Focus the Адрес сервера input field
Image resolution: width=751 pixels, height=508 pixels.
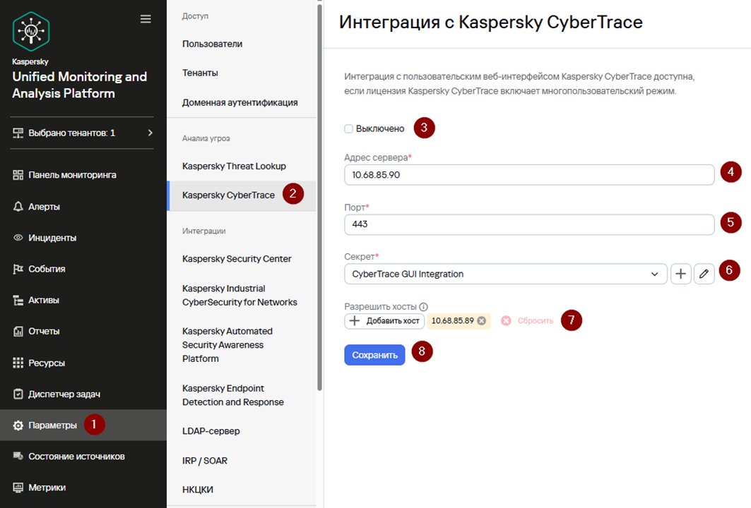click(x=529, y=174)
